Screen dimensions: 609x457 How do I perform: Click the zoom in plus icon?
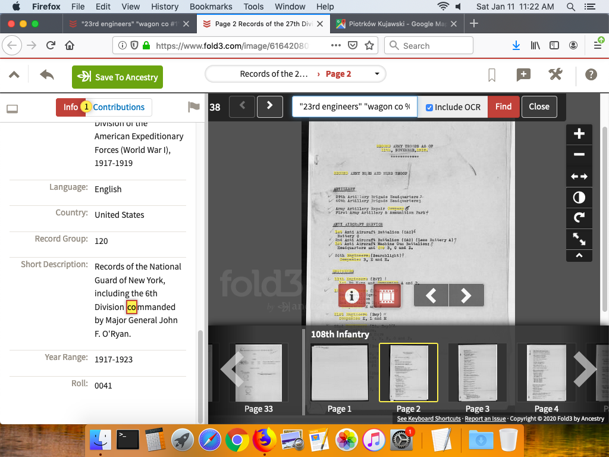click(579, 134)
